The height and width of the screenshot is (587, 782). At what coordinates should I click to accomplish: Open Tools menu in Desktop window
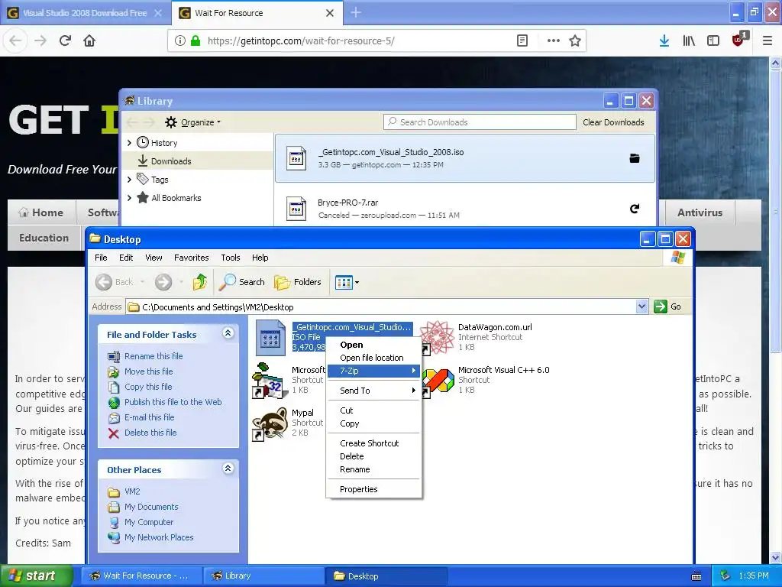point(231,258)
